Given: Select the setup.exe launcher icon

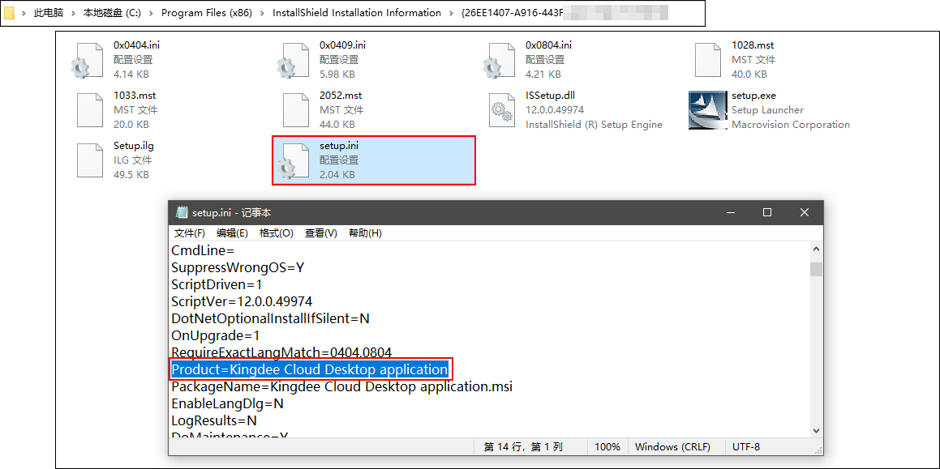Looking at the screenshot, I should click(706, 110).
